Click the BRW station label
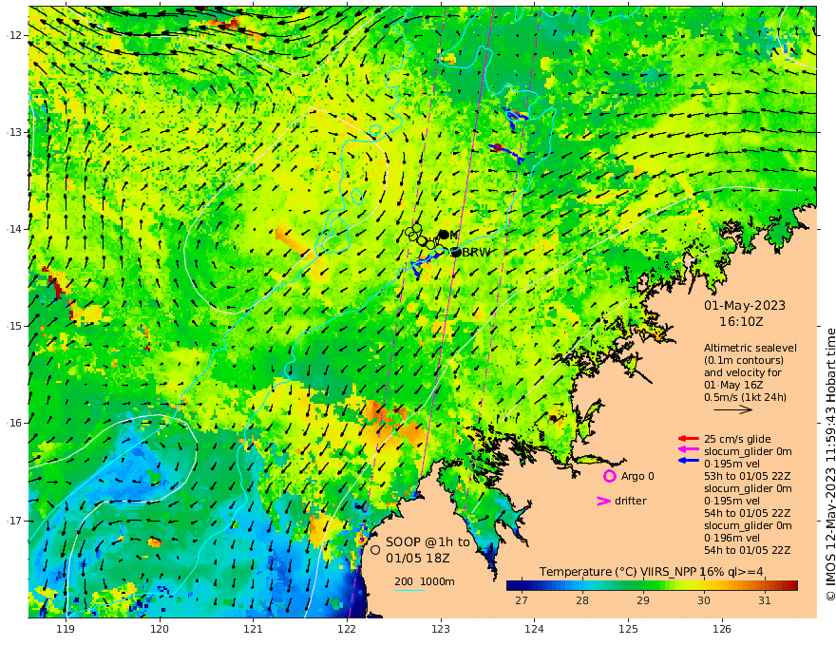Image resolution: width=836 pixels, height=646 pixels. (x=476, y=253)
